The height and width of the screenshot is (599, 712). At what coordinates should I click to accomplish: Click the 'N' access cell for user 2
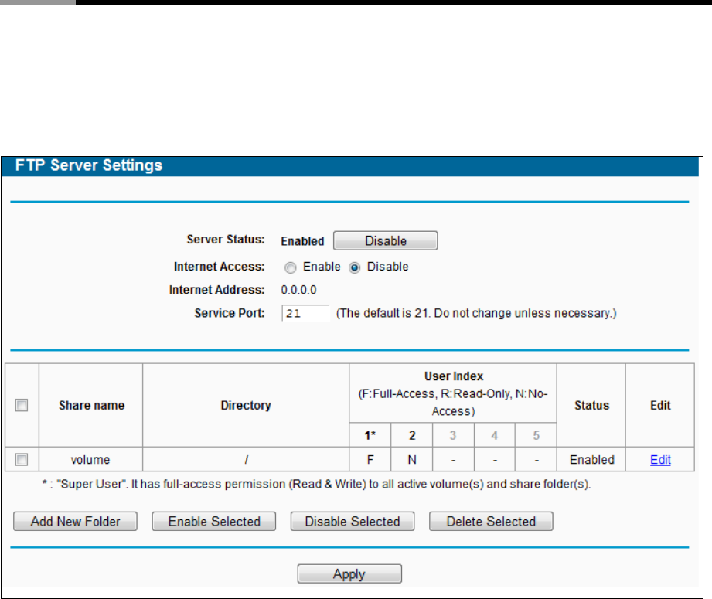tap(412, 460)
